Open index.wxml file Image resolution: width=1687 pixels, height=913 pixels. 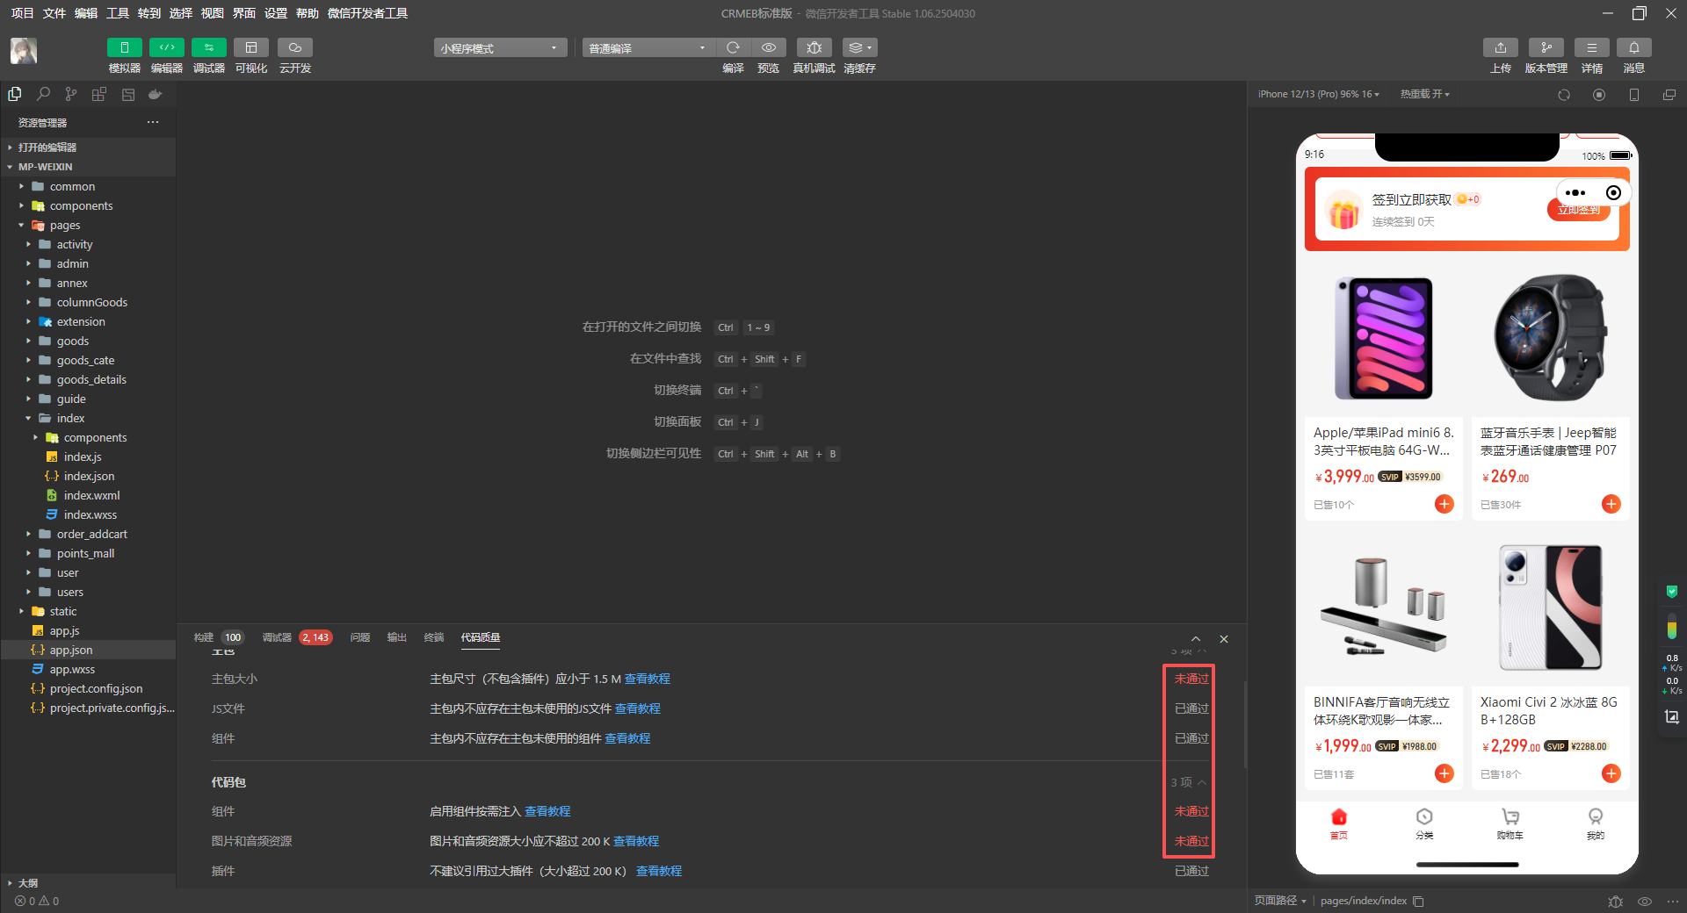coord(88,495)
